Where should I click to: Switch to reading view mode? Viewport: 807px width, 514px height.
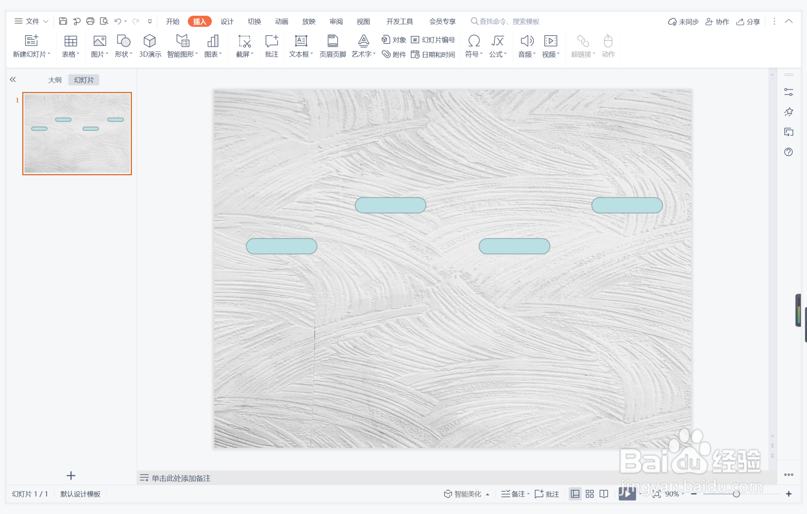click(604, 494)
